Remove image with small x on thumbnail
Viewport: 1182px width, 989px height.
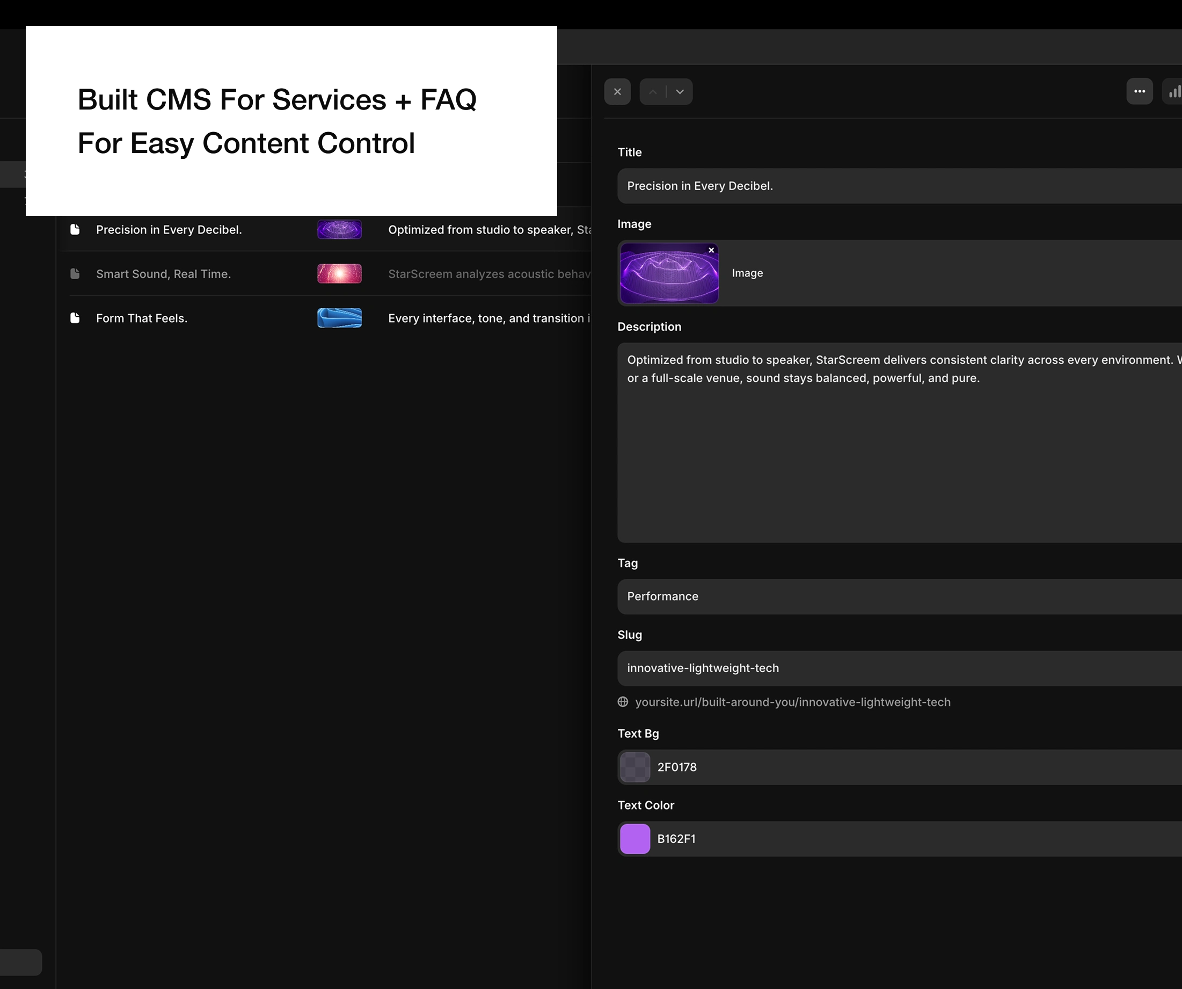(711, 251)
